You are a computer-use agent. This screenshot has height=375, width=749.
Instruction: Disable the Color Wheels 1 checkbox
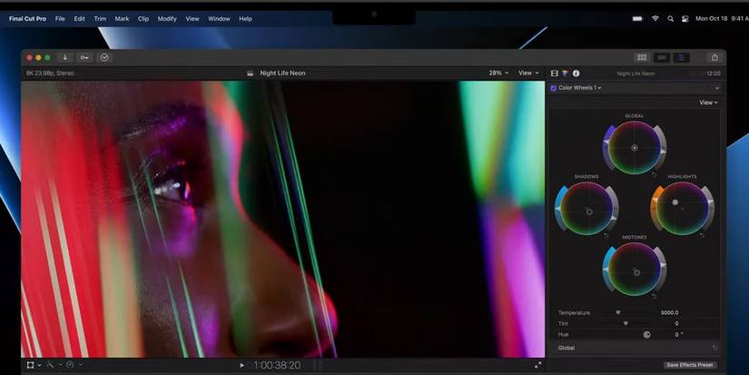click(554, 88)
